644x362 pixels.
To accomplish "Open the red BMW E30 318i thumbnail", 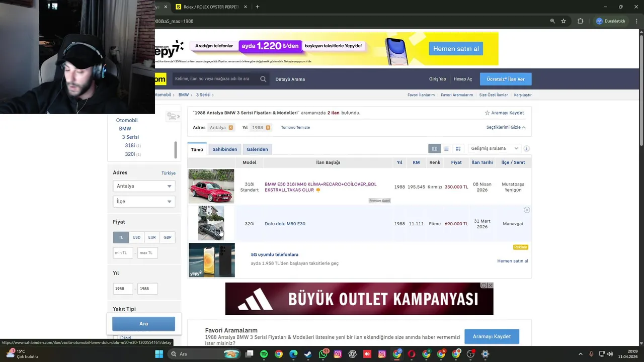I will pyautogui.click(x=211, y=186).
